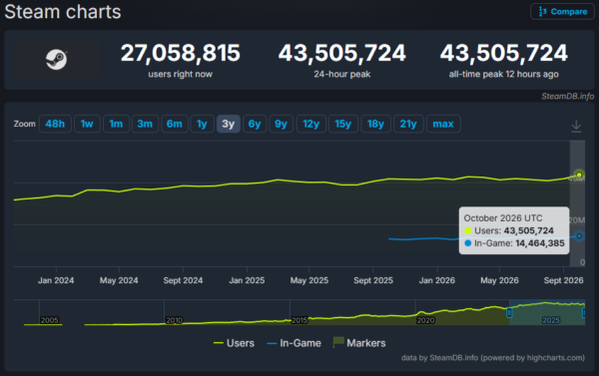This screenshot has width=599, height=376.
Task: Click the right navigator range handle
Action: click(x=583, y=313)
